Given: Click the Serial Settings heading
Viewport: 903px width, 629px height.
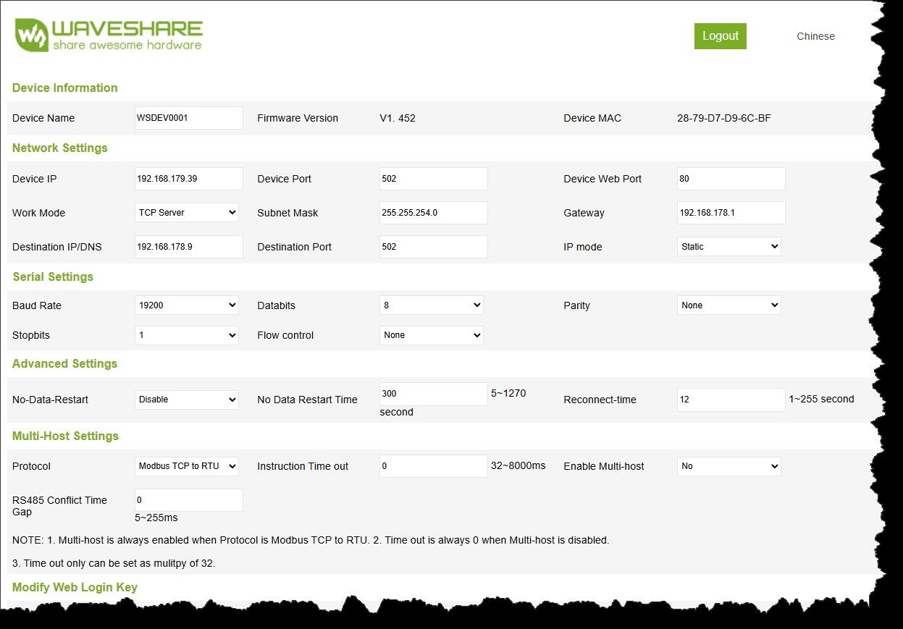Looking at the screenshot, I should [53, 276].
